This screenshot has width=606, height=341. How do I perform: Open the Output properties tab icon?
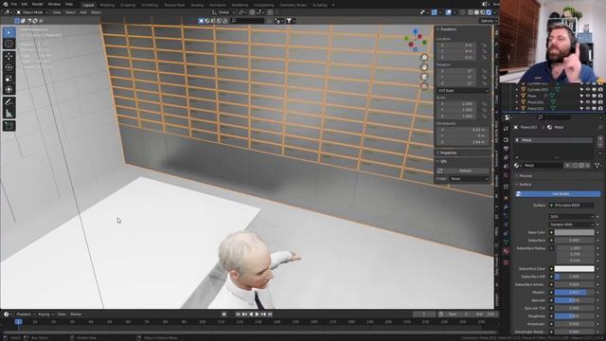(506, 149)
